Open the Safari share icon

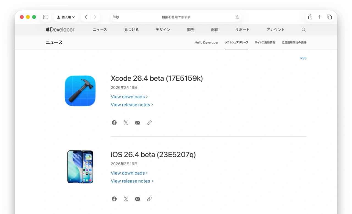[310, 17]
